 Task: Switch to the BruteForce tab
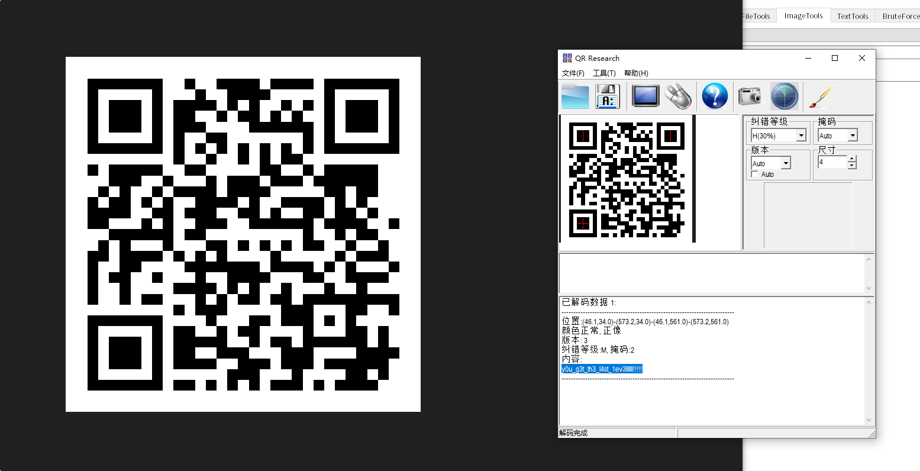899,17
